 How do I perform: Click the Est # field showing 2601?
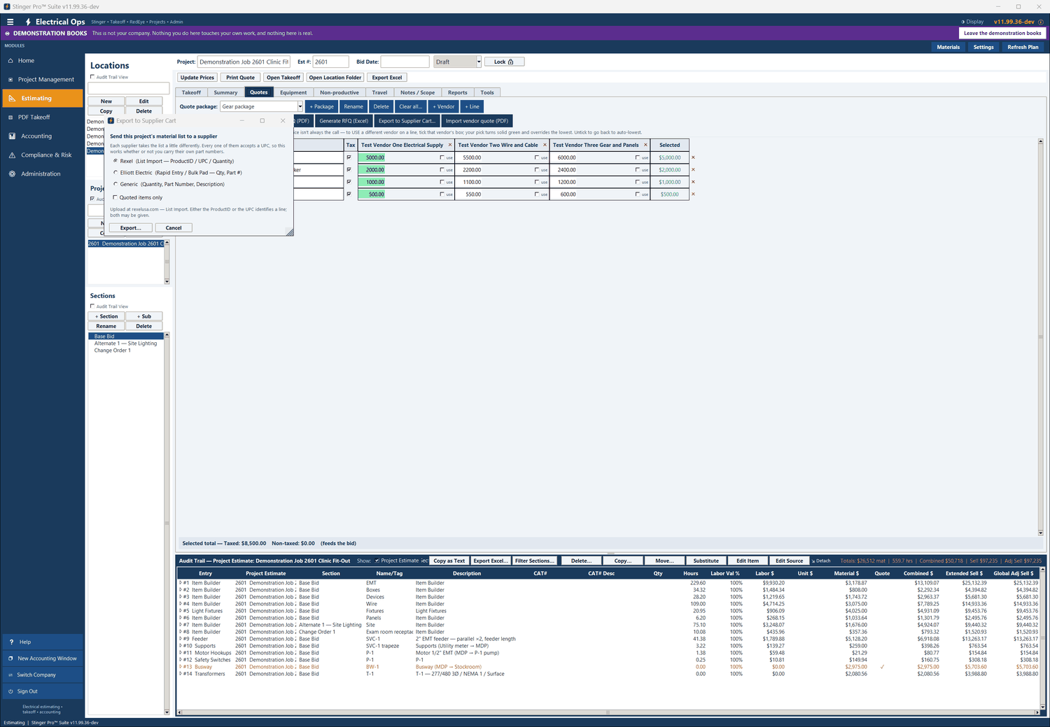tap(330, 62)
